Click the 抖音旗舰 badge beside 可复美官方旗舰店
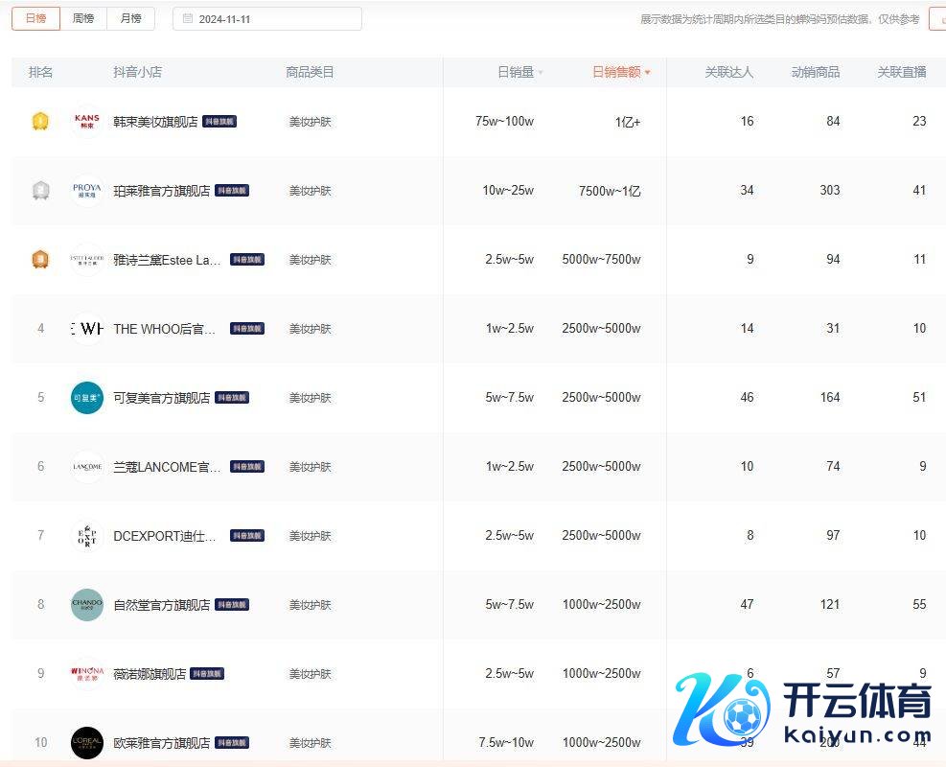This screenshot has width=946, height=767. (x=232, y=398)
